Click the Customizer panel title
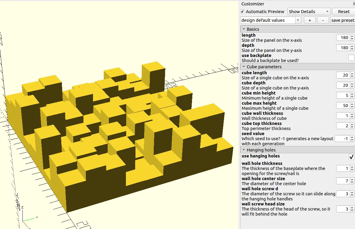 [x=253, y=4]
